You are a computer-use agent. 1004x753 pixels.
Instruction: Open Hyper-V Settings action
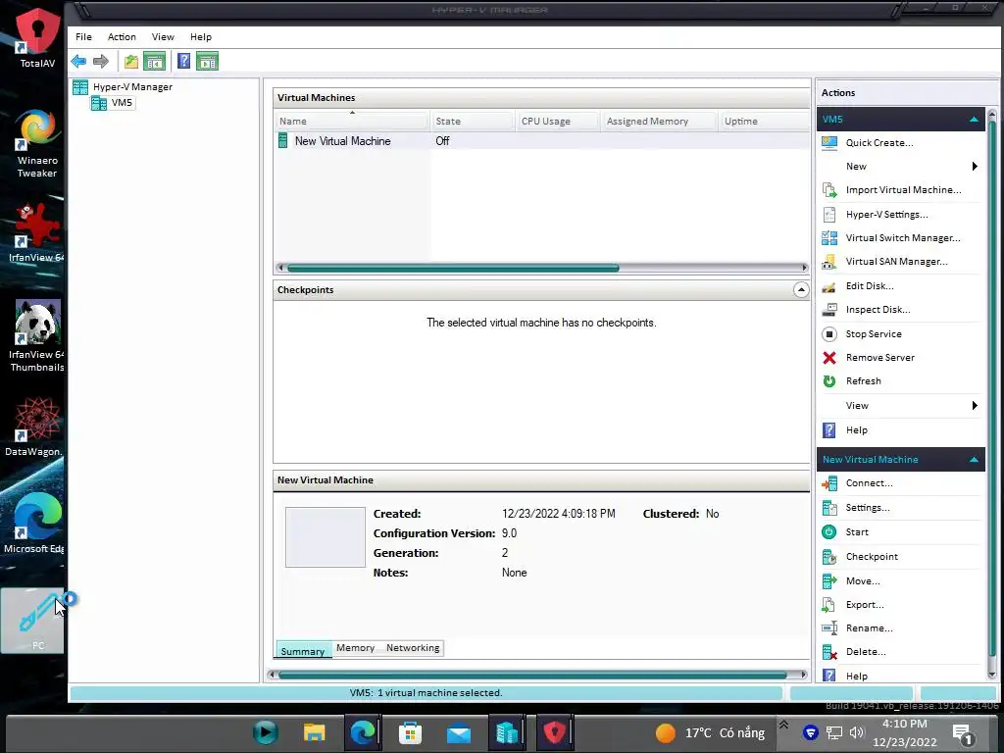coord(886,215)
